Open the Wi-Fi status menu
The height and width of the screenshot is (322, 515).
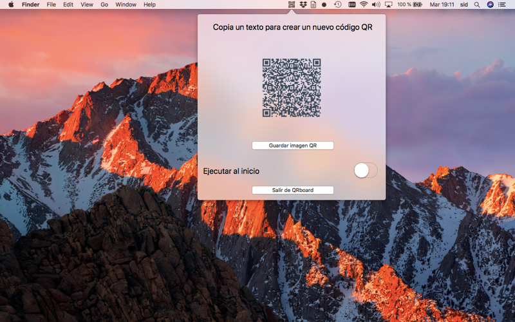point(364,5)
